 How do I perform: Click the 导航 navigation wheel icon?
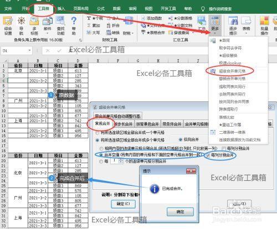point(22,25)
